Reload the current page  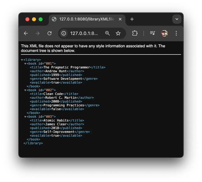[49, 33]
